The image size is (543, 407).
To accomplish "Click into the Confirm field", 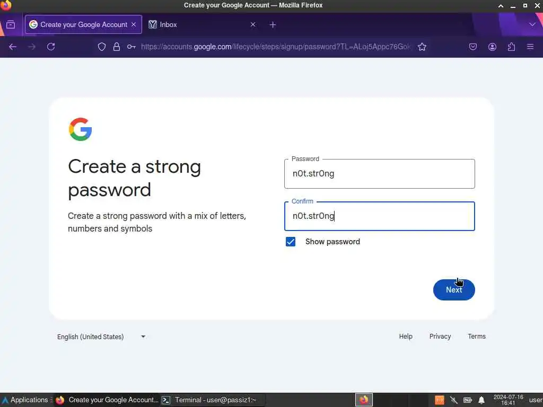I will (380, 216).
